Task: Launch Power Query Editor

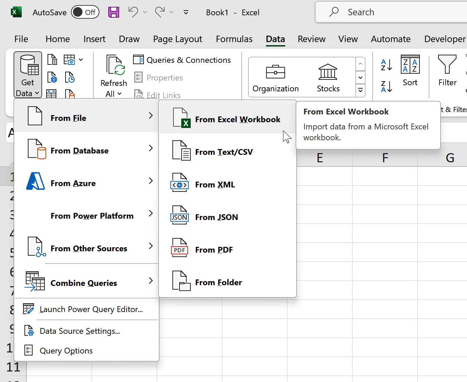Action: 87,309
